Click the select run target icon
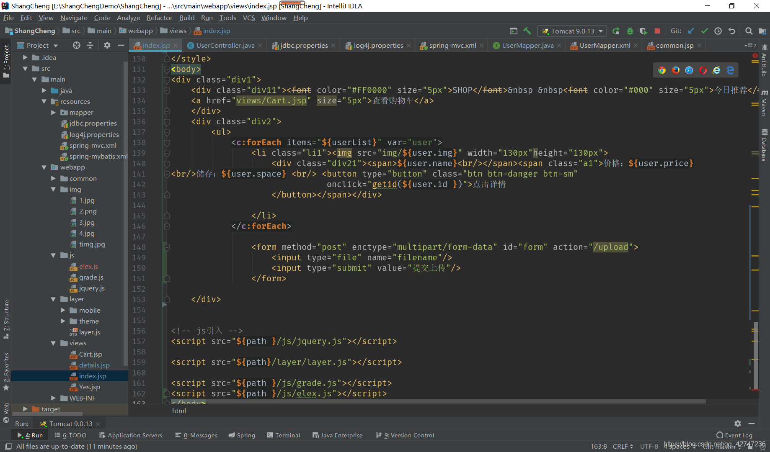770x452 pixels. pos(514,31)
